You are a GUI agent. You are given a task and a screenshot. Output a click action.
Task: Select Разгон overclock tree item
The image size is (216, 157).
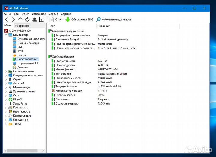[x=21, y=55]
